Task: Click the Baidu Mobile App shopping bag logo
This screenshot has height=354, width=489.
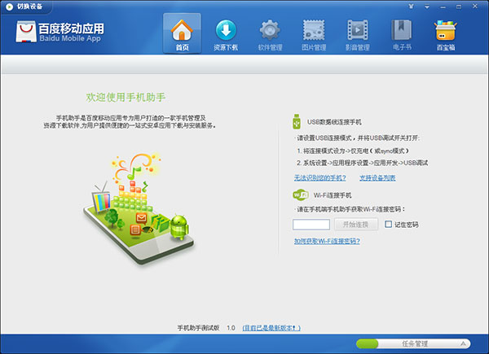Action: pos(26,32)
